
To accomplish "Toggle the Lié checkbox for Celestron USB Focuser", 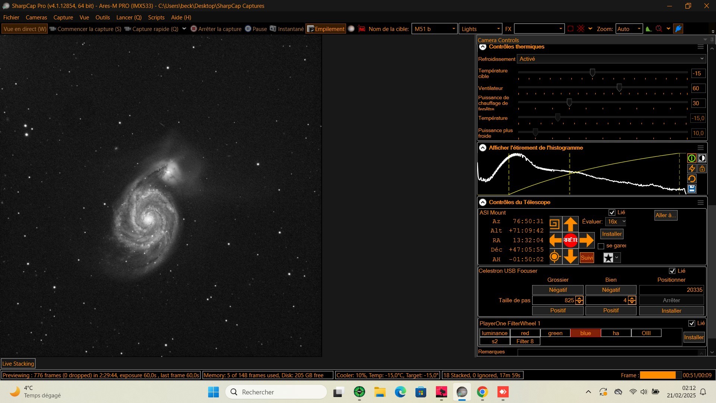I will tap(672, 271).
